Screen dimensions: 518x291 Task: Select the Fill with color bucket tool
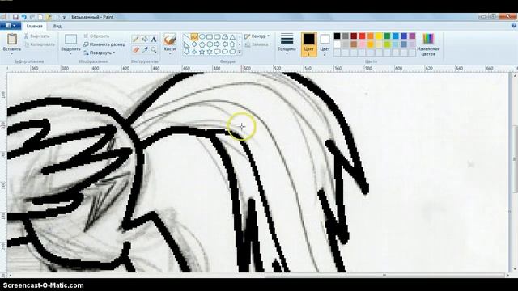point(145,40)
